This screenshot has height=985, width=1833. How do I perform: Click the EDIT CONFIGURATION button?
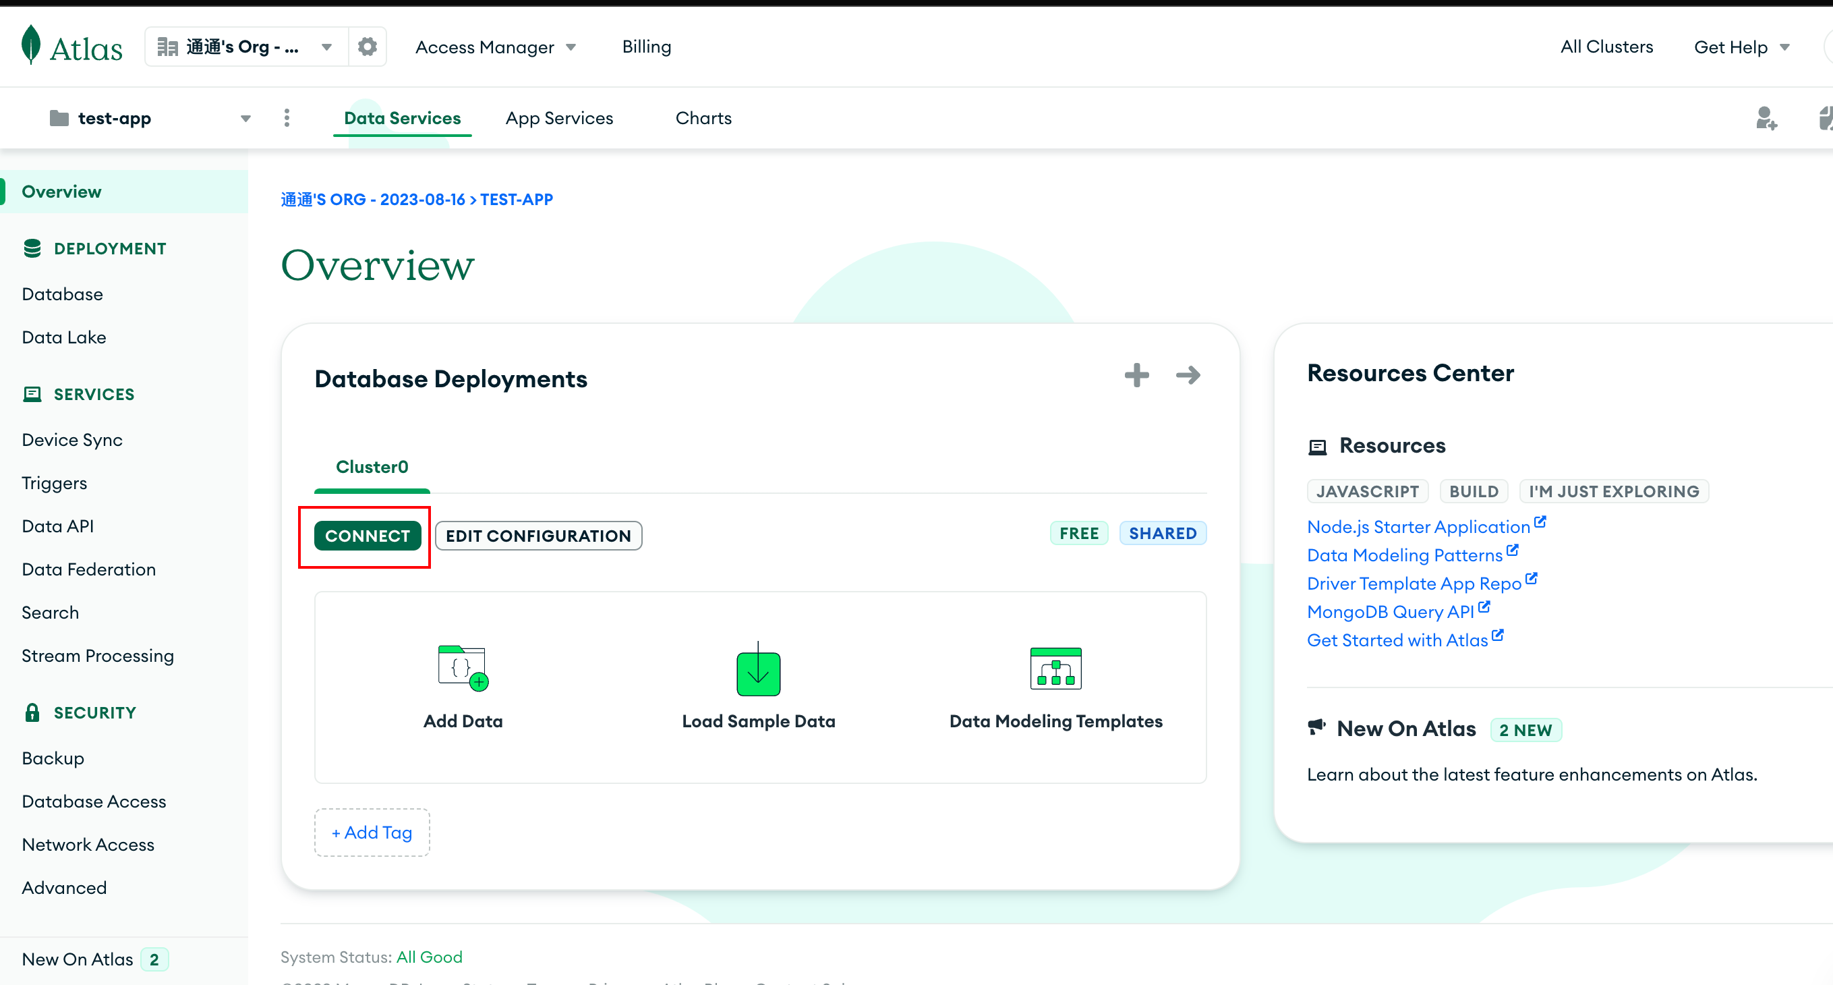point(538,536)
